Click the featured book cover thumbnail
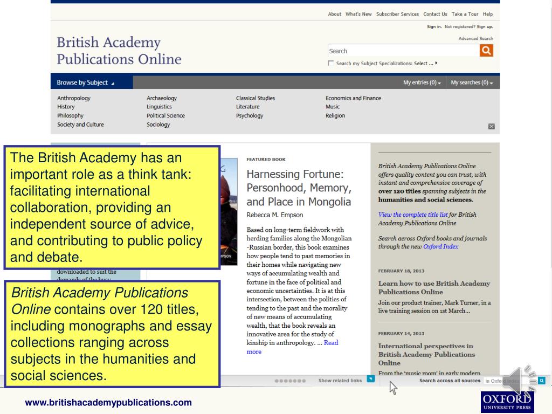The width and height of the screenshot is (552, 414). (x=229, y=211)
